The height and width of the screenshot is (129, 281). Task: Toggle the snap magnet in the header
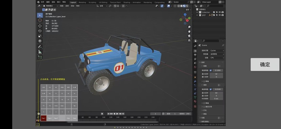click(x=115, y=6)
